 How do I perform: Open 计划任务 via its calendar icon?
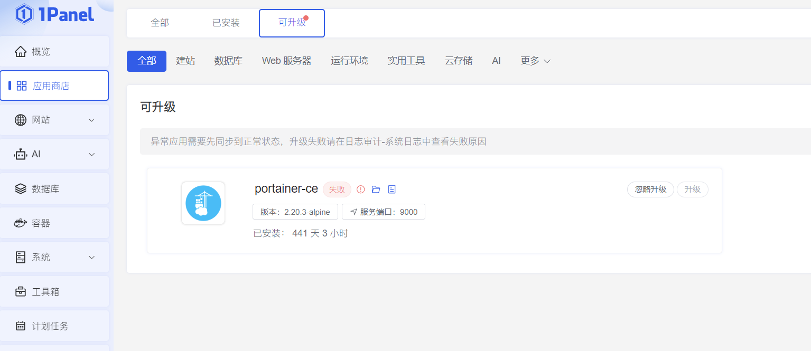tap(21, 326)
